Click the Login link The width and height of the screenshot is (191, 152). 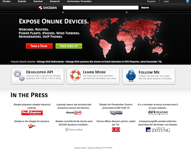166,1
